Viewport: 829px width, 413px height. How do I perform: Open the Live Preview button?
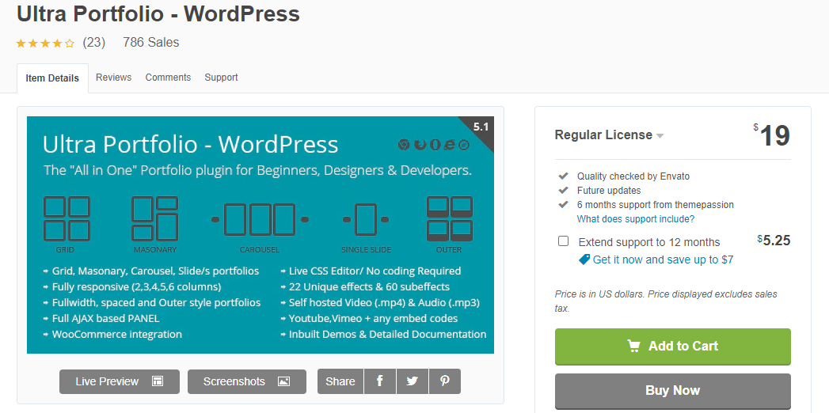tap(120, 381)
